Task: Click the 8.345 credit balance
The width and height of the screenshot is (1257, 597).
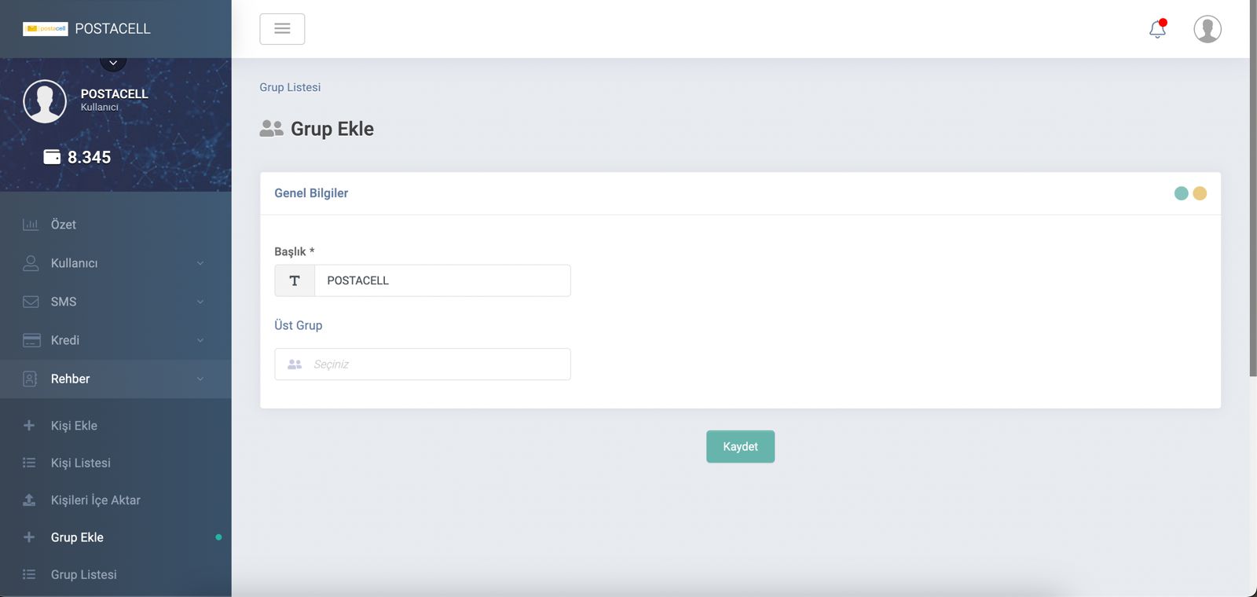Action: tap(89, 157)
